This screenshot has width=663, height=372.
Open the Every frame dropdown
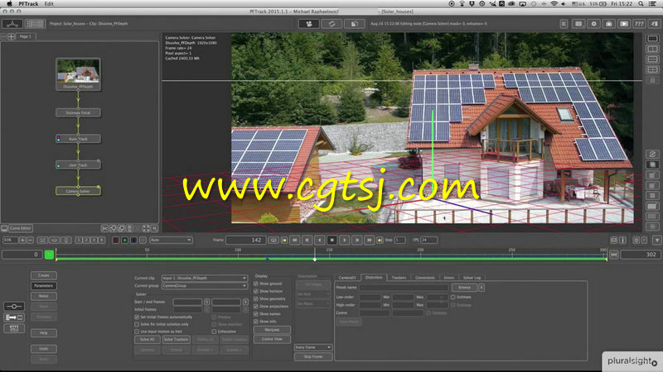(313, 347)
